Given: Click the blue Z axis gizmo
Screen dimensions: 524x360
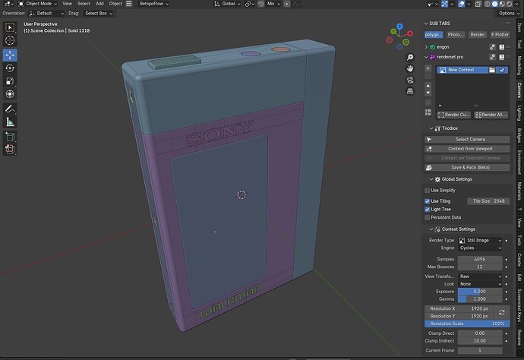Looking at the screenshot, I should point(399,26).
